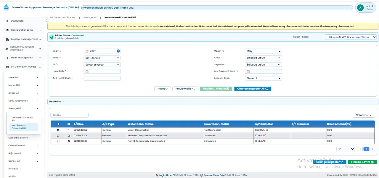The width and height of the screenshot is (379, 178).
Task: Click the Dashboard monitor icon
Action: tap(7, 21)
